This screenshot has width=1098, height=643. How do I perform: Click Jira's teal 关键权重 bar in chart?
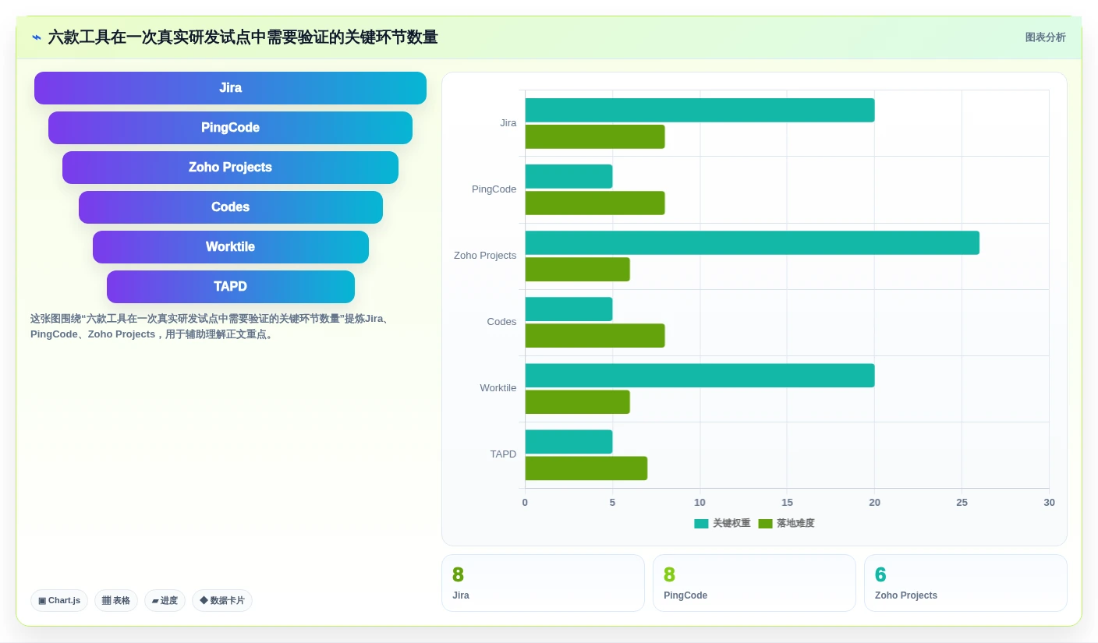point(700,110)
